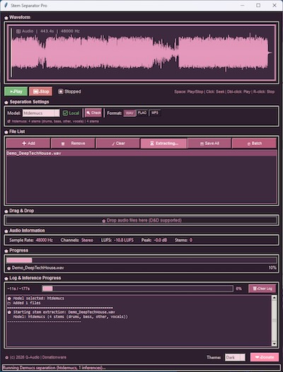Clear the file list with Clear
The image size is (283, 372).
[x=118, y=143]
